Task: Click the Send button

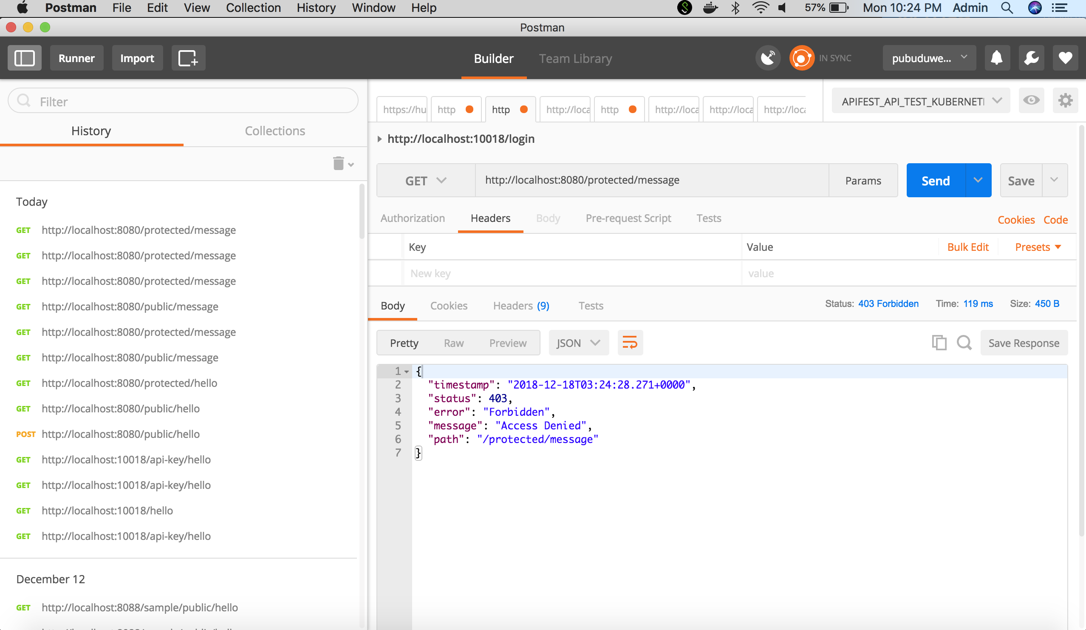Action: pyautogui.click(x=936, y=180)
